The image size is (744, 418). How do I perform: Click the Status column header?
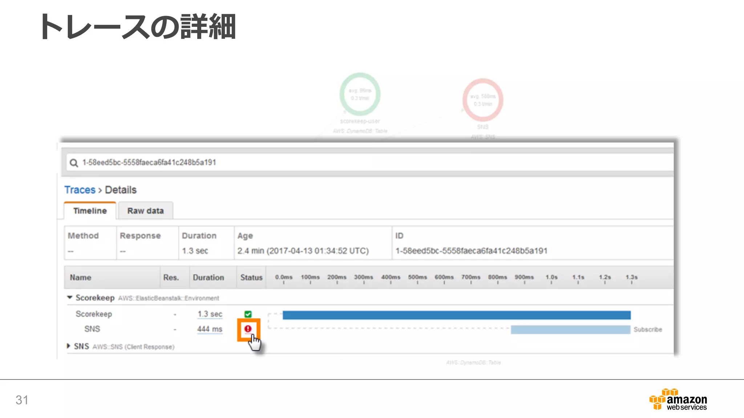coord(251,278)
